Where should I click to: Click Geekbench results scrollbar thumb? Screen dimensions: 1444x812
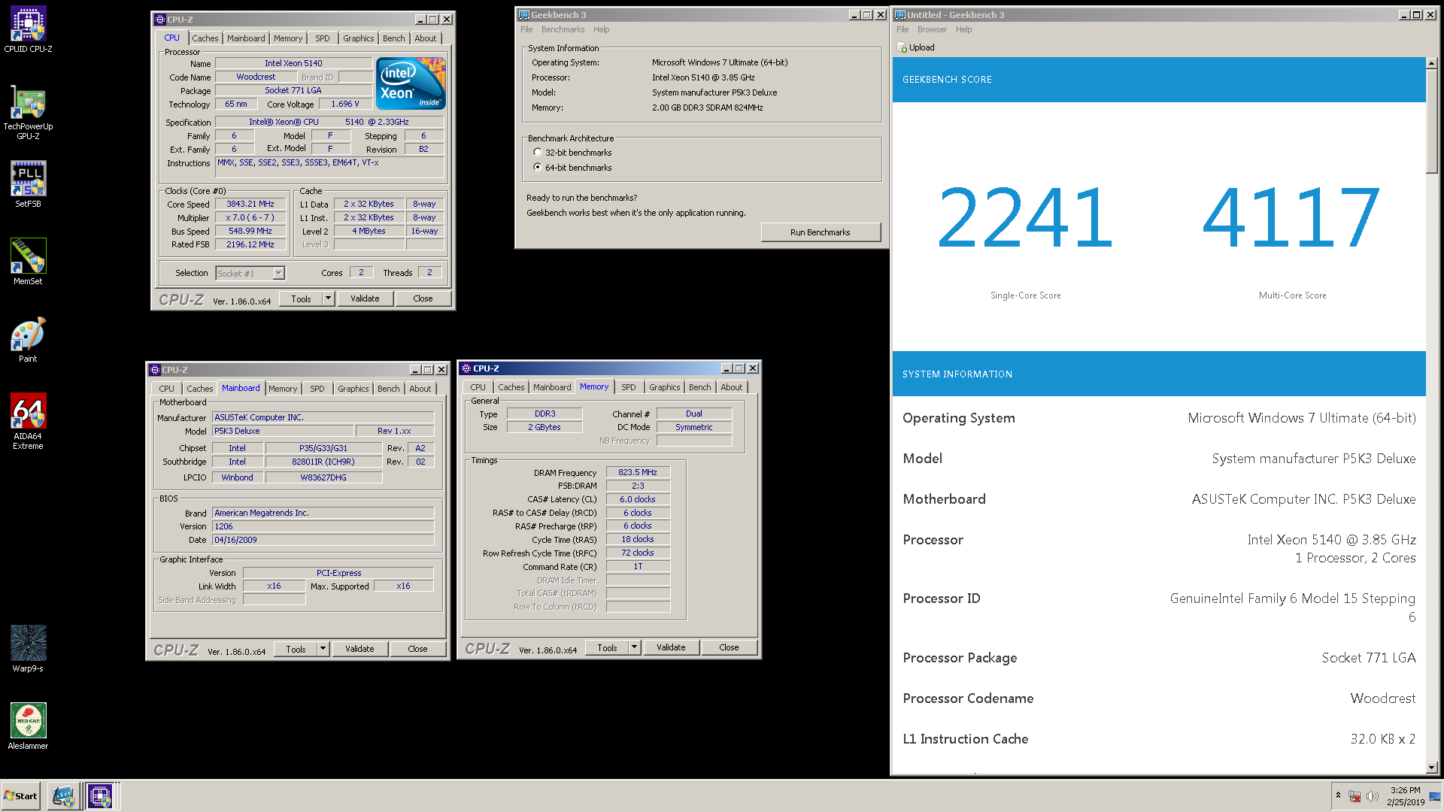[1432, 122]
